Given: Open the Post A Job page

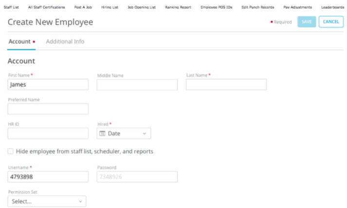Looking at the screenshot, I should coord(83,7).
